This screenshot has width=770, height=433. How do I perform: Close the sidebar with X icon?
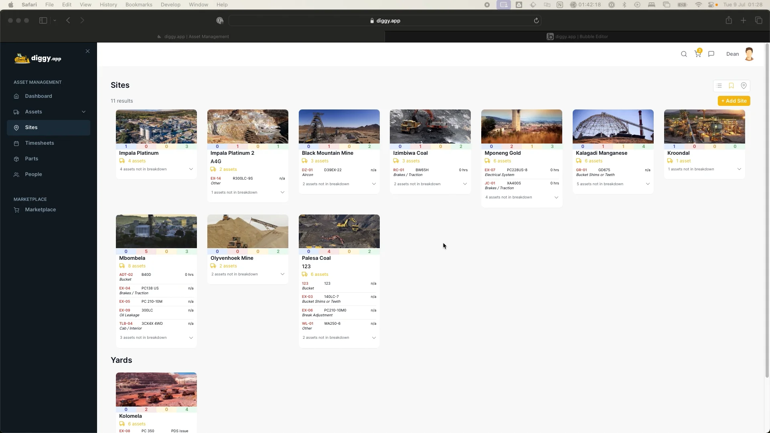tap(87, 51)
